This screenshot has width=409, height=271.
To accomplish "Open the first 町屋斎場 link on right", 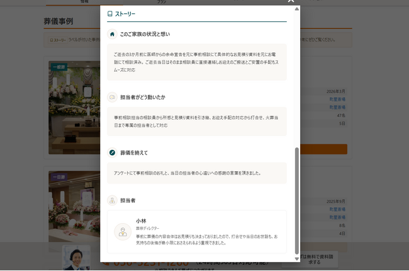I will click(x=338, y=99).
